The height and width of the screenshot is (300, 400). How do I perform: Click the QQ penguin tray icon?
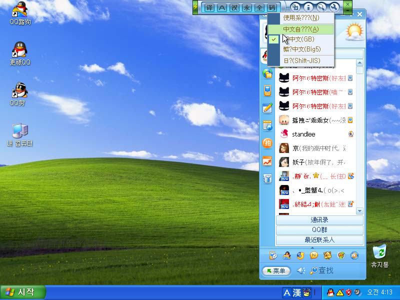tap(330, 292)
